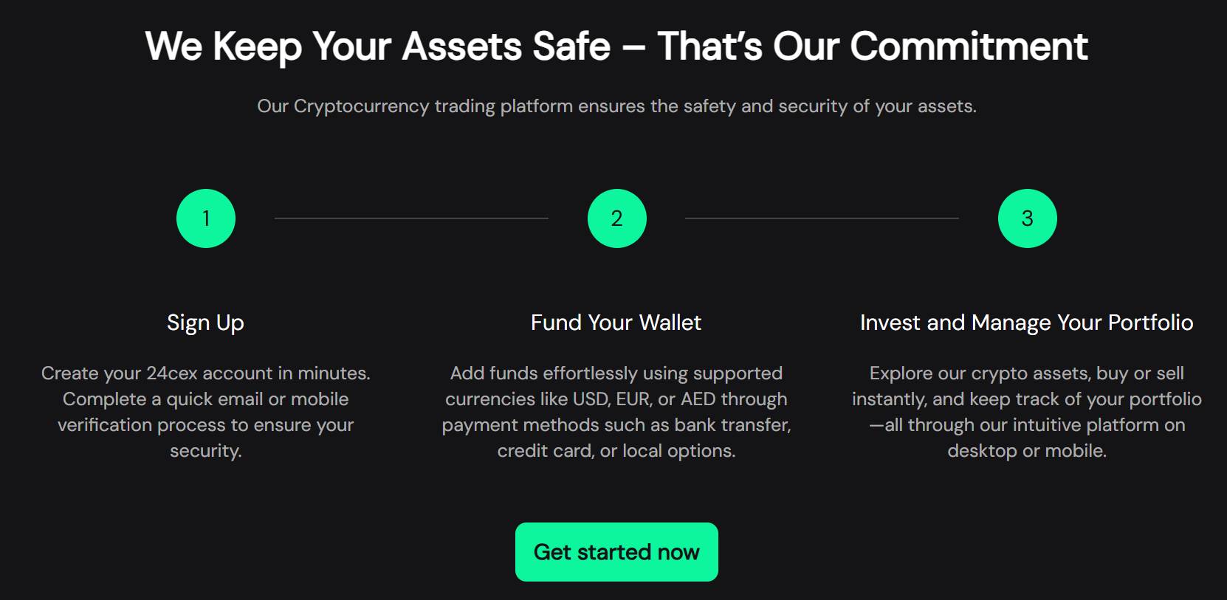Click the Fund Your Wallet heading

616,323
